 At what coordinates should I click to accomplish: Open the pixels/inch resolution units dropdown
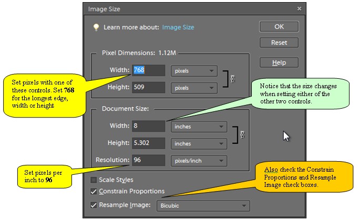[199, 161]
